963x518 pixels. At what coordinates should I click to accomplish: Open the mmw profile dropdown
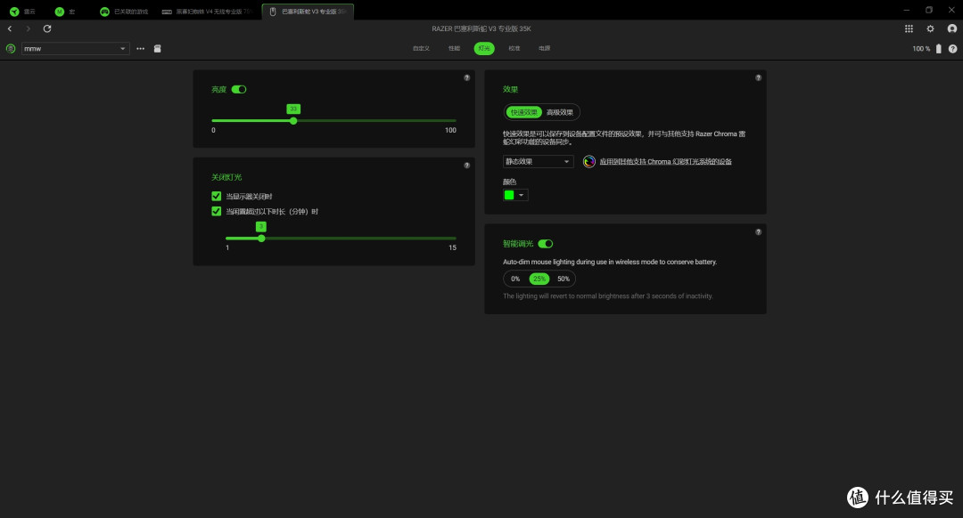(76, 48)
